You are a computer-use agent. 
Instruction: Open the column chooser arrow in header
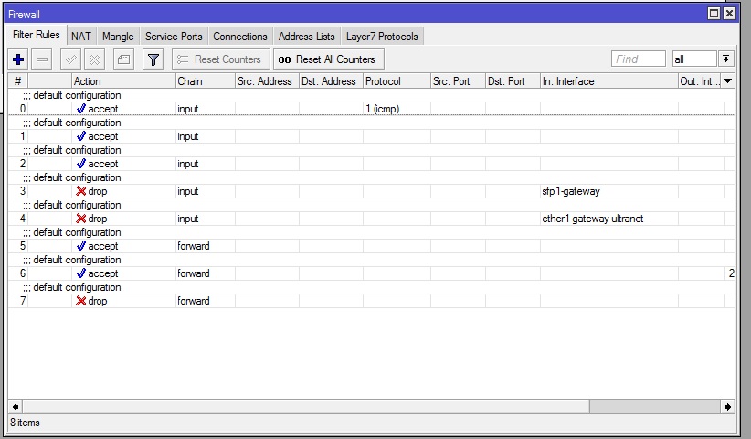(x=728, y=81)
